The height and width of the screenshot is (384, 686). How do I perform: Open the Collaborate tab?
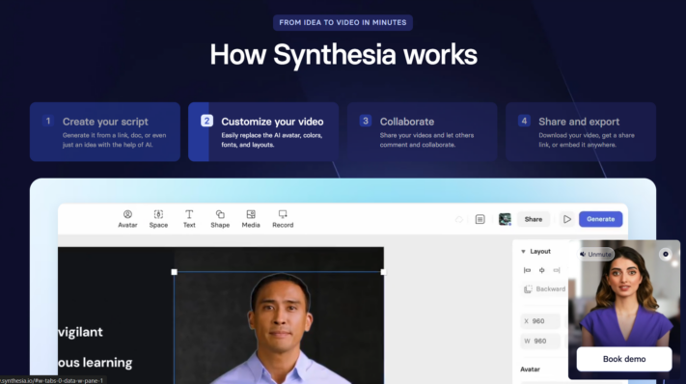coord(423,132)
